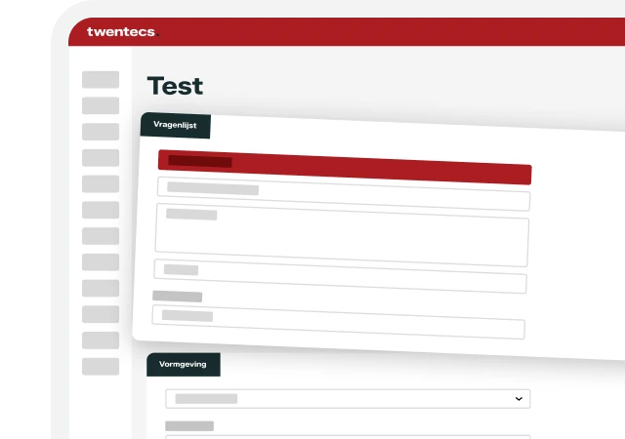Click the twentecs logo in the header
The width and height of the screenshot is (625, 439).
click(x=123, y=32)
